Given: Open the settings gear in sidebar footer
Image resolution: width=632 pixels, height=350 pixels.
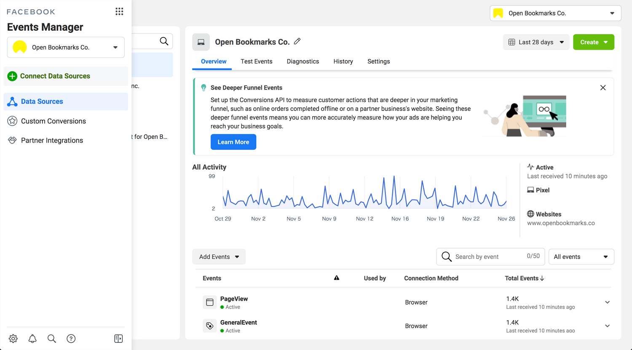Looking at the screenshot, I should (x=13, y=339).
